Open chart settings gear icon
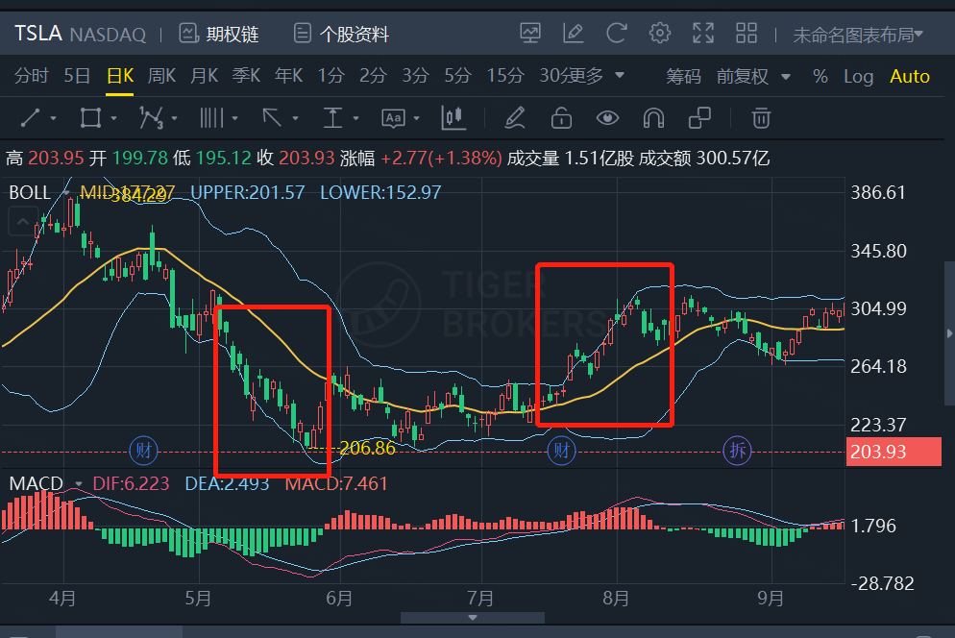The width and height of the screenshot is (955, 638). point(660,33)
